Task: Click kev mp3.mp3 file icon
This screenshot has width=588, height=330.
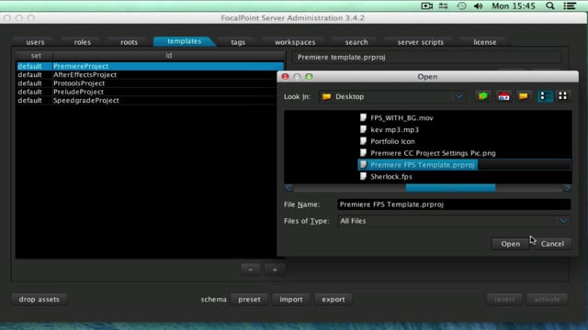Action: click(x=363, y=129)
